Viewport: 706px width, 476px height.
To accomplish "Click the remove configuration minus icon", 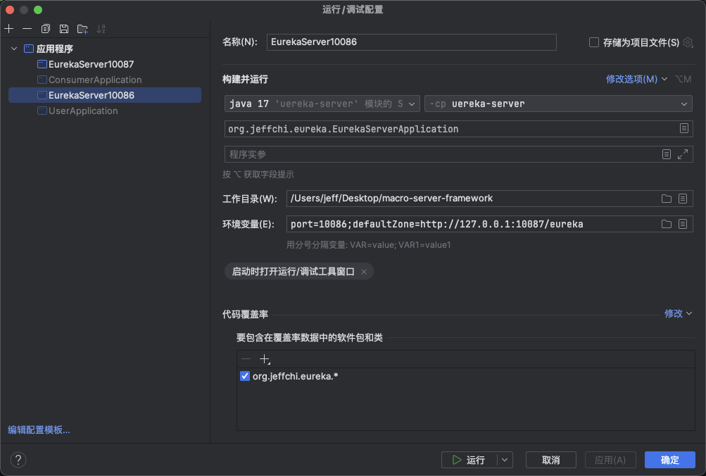I will (27, 29).
